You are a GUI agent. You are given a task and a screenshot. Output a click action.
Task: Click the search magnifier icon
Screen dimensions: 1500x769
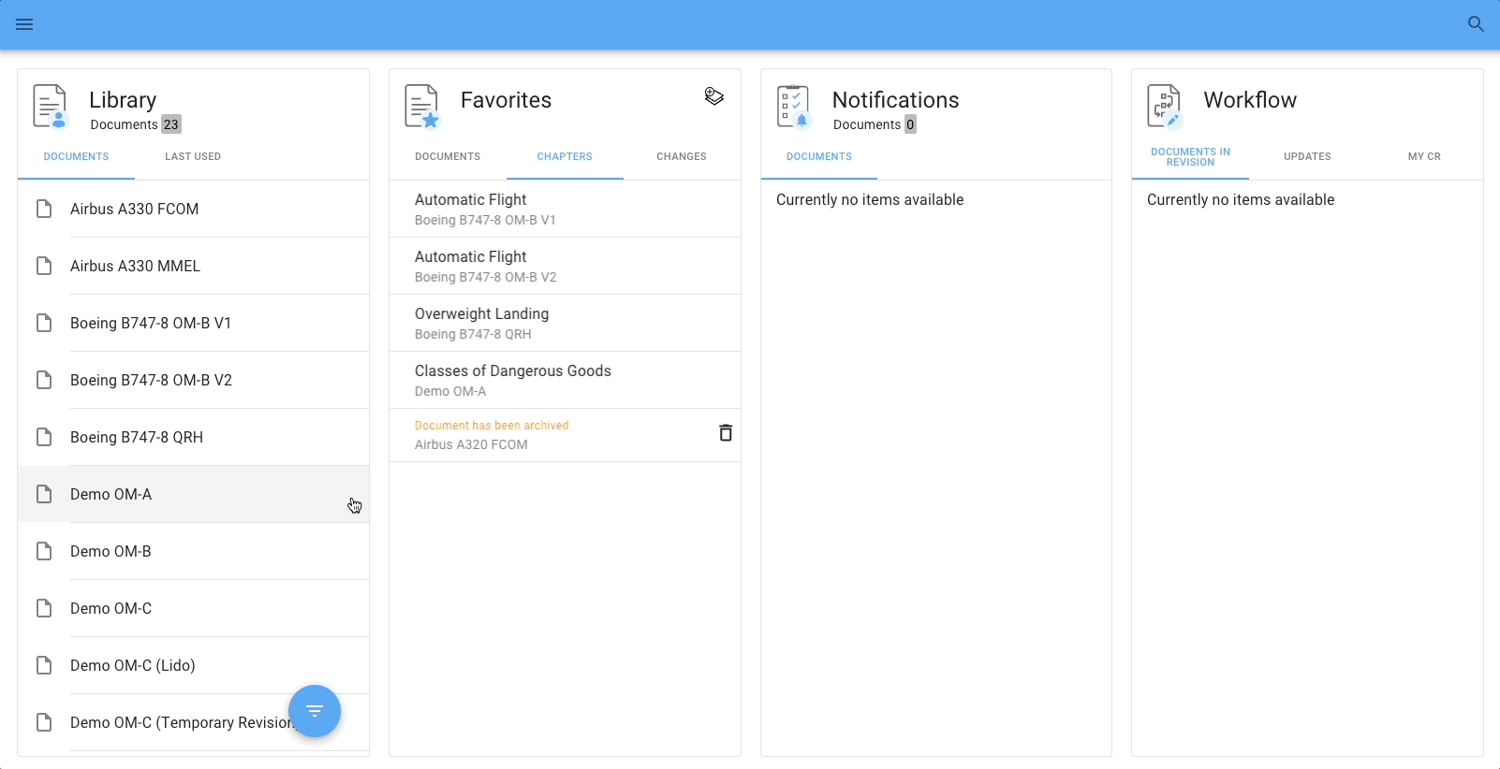coord(1476,24)
